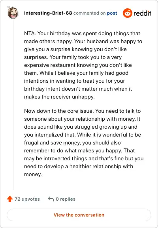Click the "72 upvotes" count
The height and width of the screenshot is (228, 158).
pyautogui.click(x=27, y=199)
